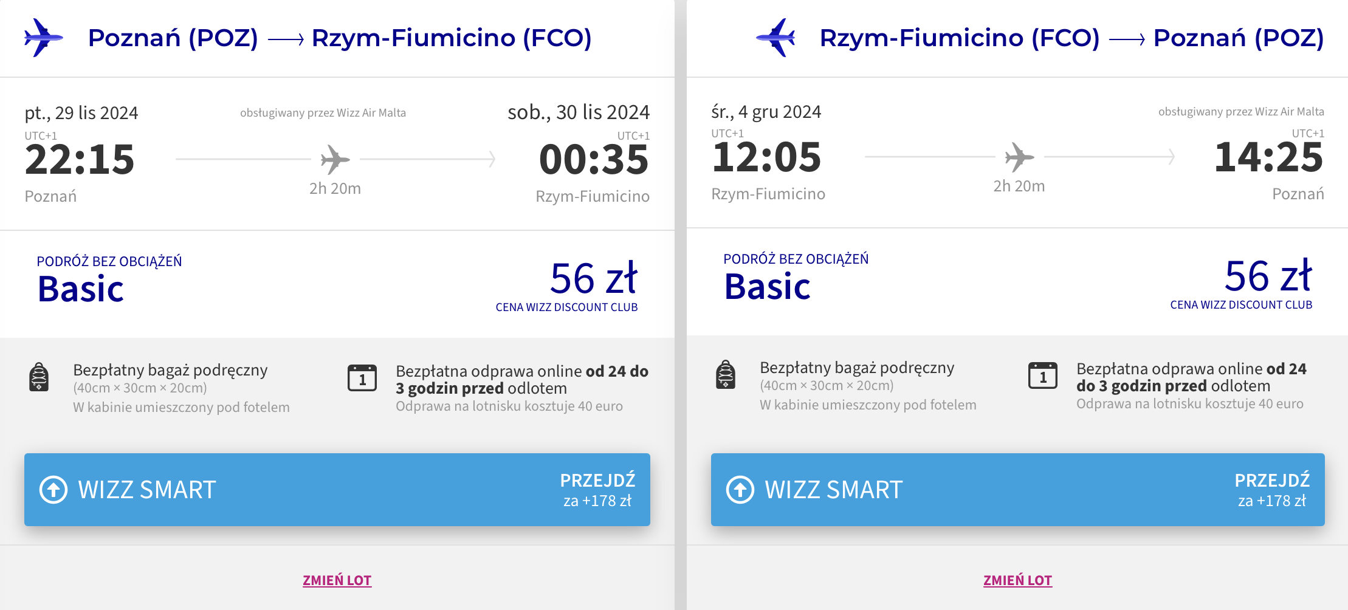Click the gray plane icon above outbound 2h 20m
This screenshot has width=1348, height=610.
pos(335,160)
